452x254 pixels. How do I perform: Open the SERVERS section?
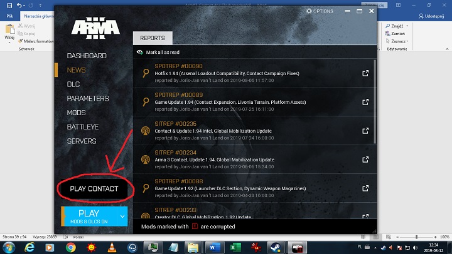point(82,141)
